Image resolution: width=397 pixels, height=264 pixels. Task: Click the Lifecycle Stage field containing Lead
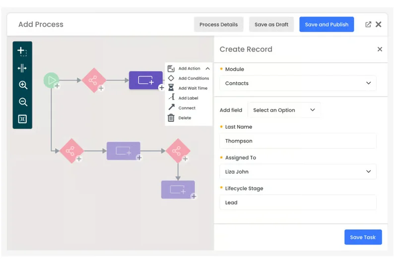coord(298,203)
